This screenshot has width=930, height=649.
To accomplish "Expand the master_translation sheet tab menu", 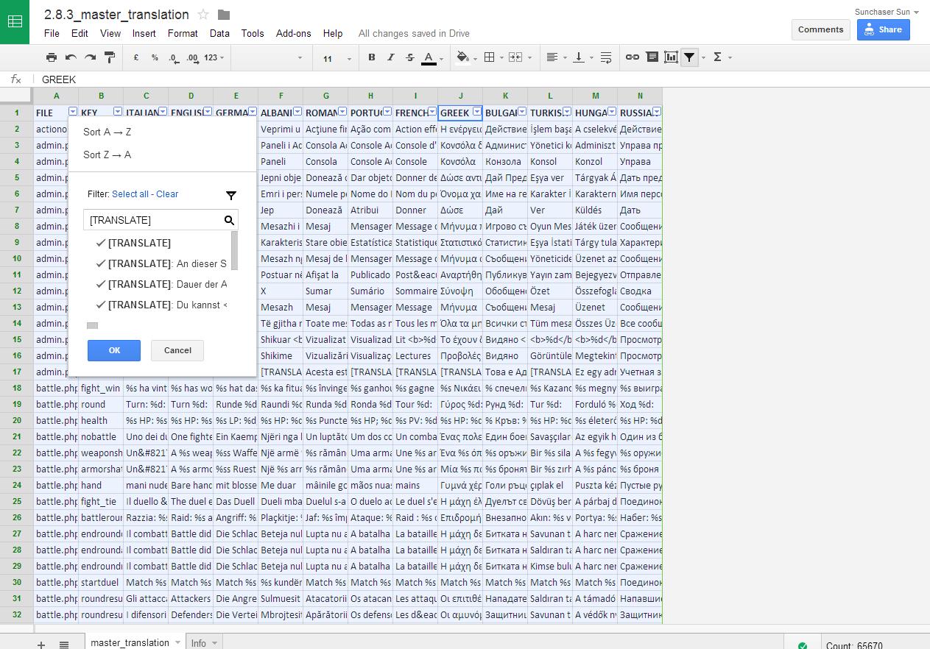I will pyautogui.click(x=177, y=642).
